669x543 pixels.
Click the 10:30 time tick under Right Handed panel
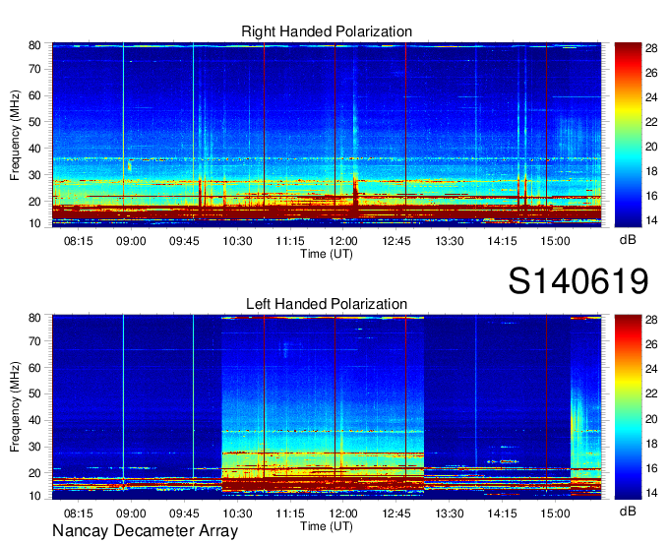237,241
